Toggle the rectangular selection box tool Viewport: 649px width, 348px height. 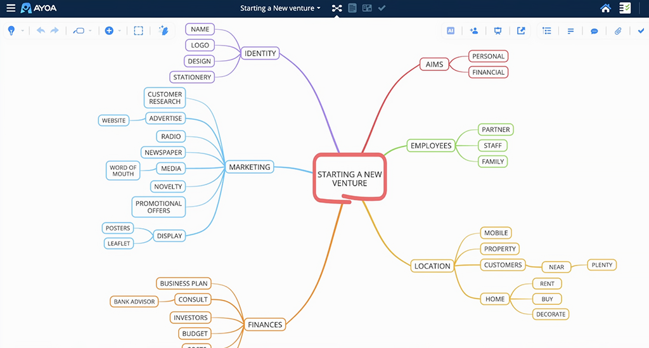click(x=138, y=30)
